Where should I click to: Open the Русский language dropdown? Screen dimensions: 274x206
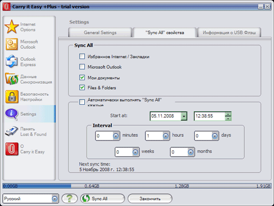55,199
